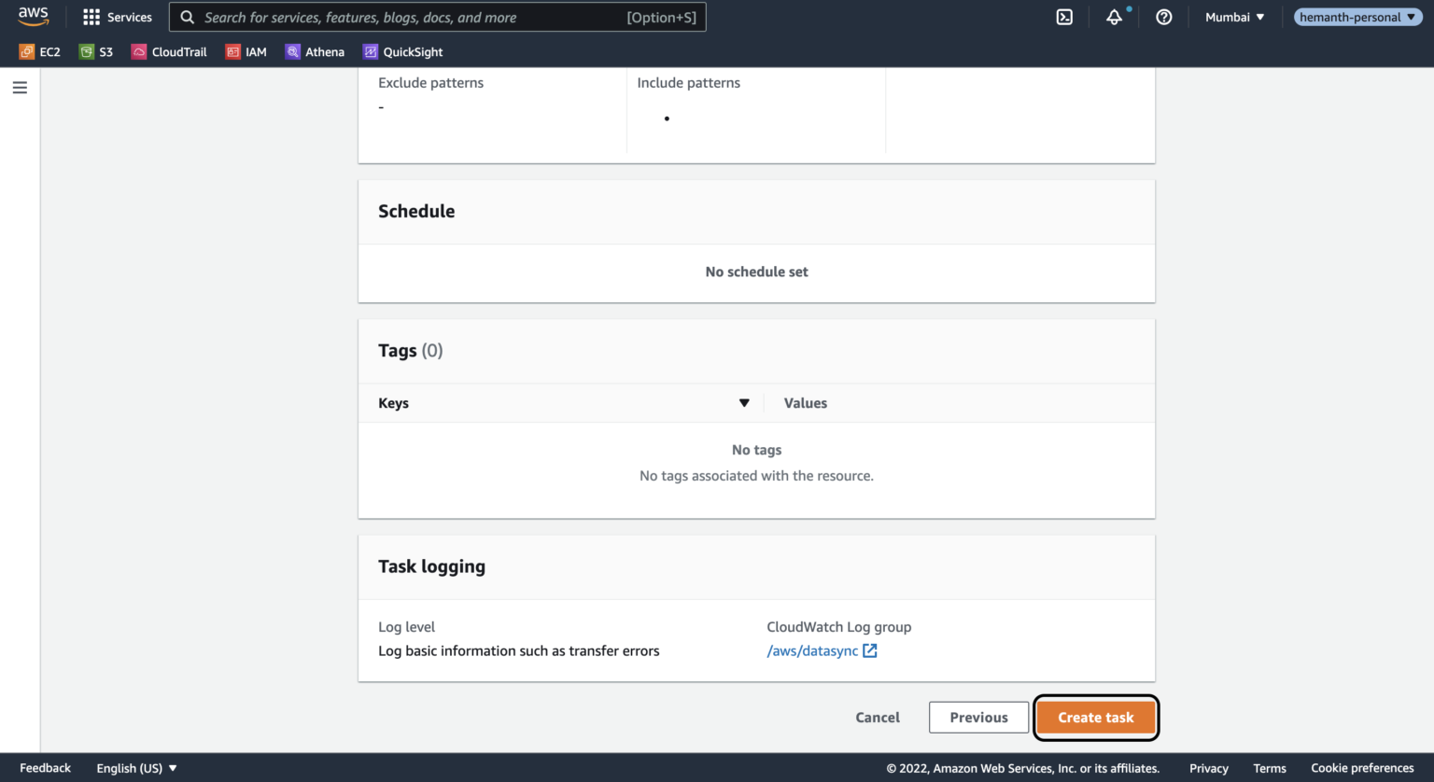Open the Athena favorite shortcut
1434x782 pixels.
tap(315, 51)
